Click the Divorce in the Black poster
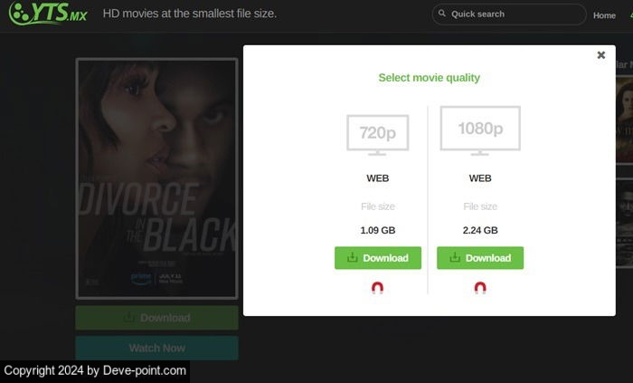633x383 pixels. coord(156,178)
